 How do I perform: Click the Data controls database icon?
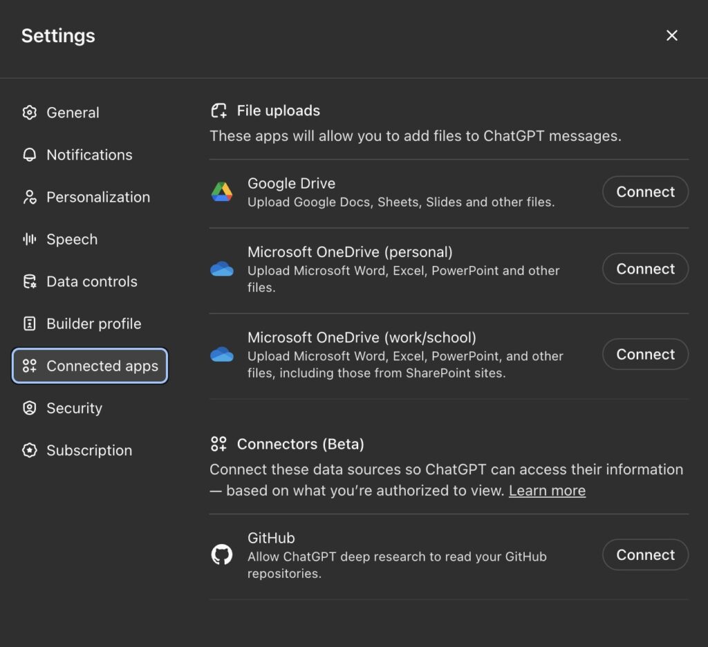pos(29,281)
